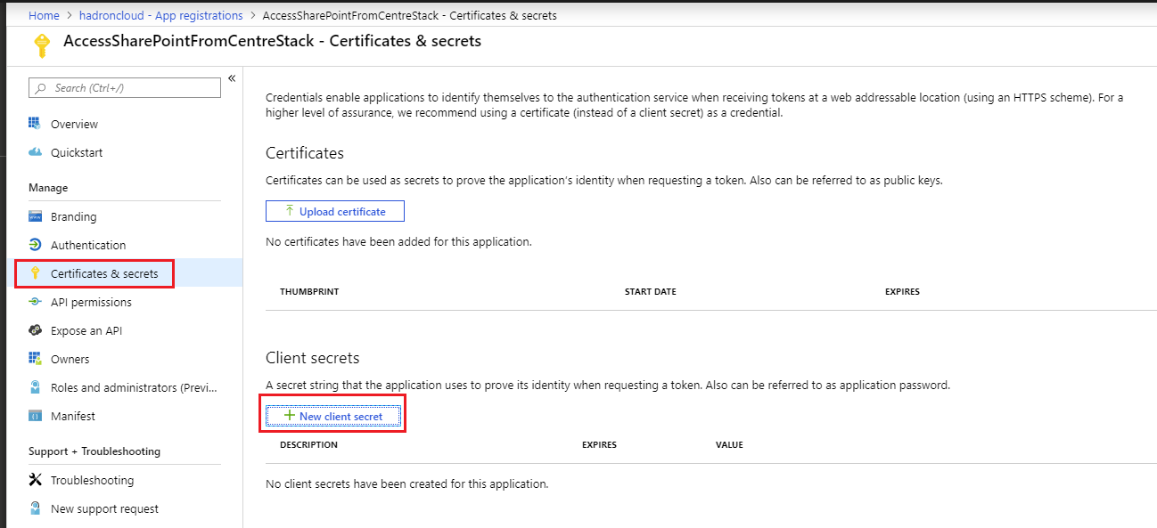Click the 'No client secrets have been created' message
The width and height of the screenshot is (1157, 528).
point(406,484)
